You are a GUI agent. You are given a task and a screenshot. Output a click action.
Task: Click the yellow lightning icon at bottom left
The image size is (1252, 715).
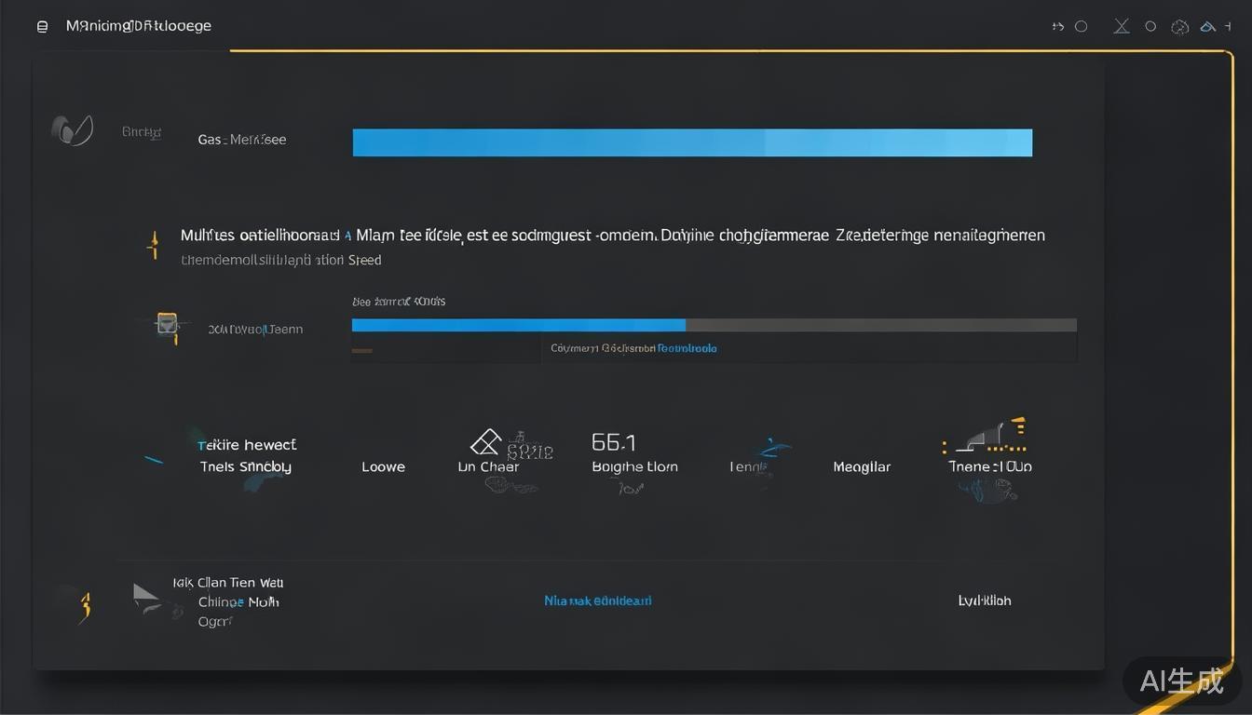click(x=86, y=605)
